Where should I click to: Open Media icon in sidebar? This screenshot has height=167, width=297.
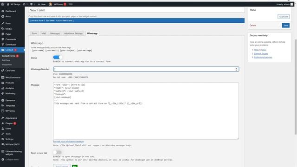3,29
